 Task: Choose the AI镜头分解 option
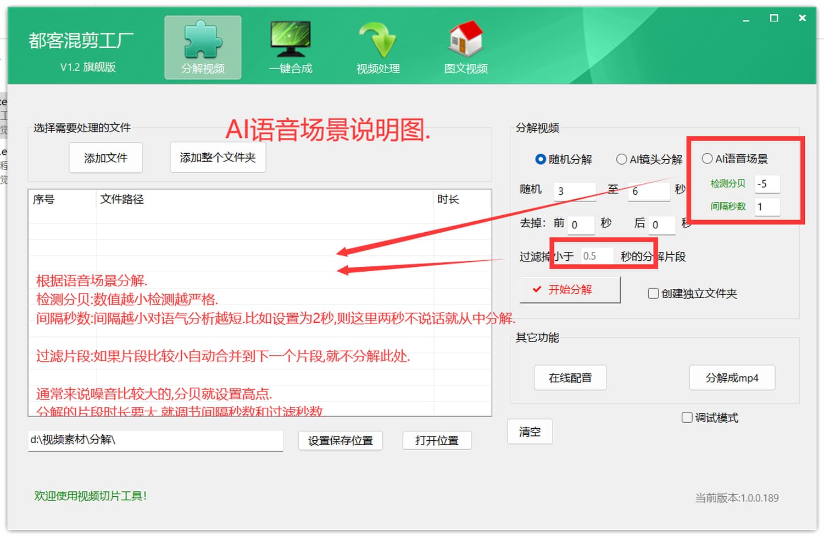click(621, 159)
